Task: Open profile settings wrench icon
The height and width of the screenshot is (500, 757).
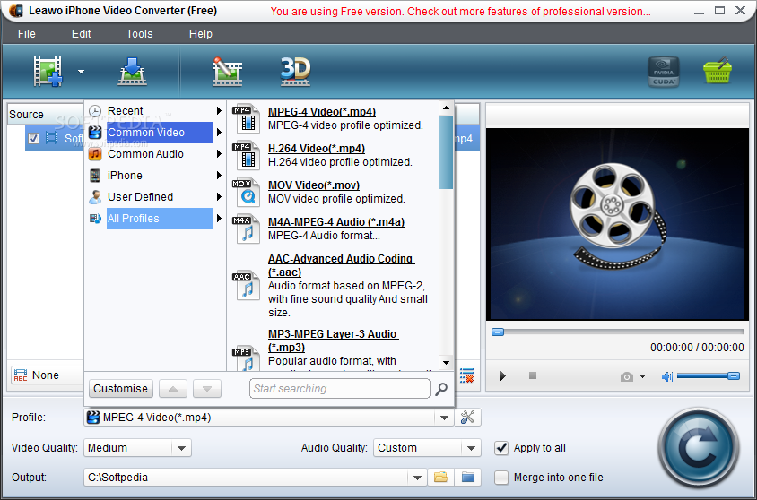Action: (467, 418)
